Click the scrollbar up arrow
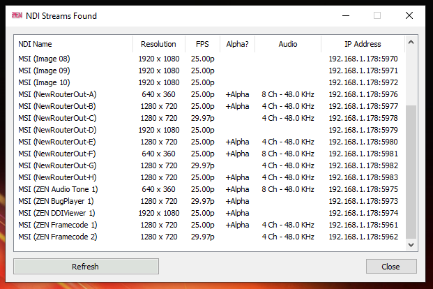The height and width of the screenshot is (289, 433). 411,42
